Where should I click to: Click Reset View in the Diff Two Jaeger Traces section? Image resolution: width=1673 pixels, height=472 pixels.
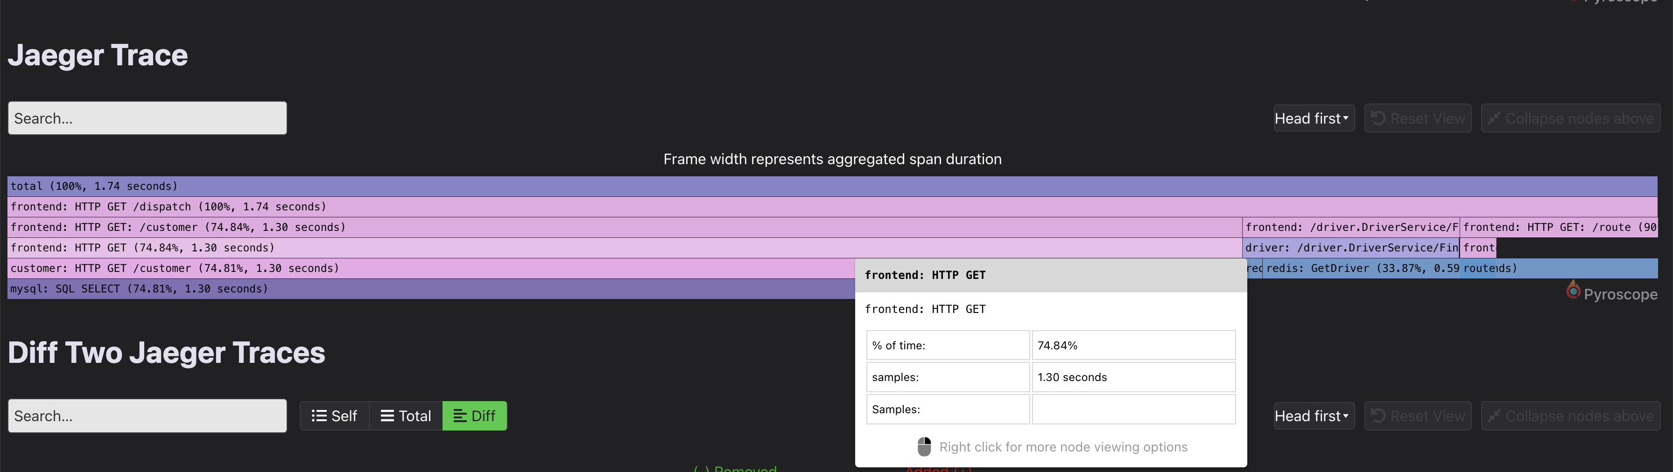[1418, 416]
